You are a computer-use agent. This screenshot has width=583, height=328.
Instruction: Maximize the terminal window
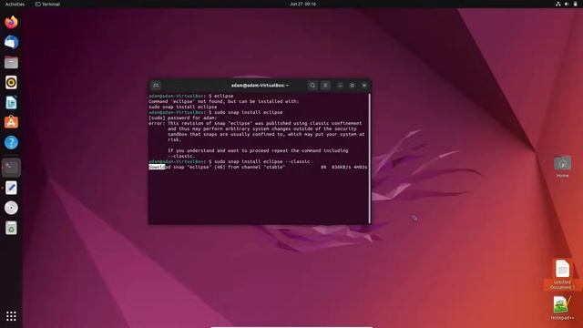352,85
